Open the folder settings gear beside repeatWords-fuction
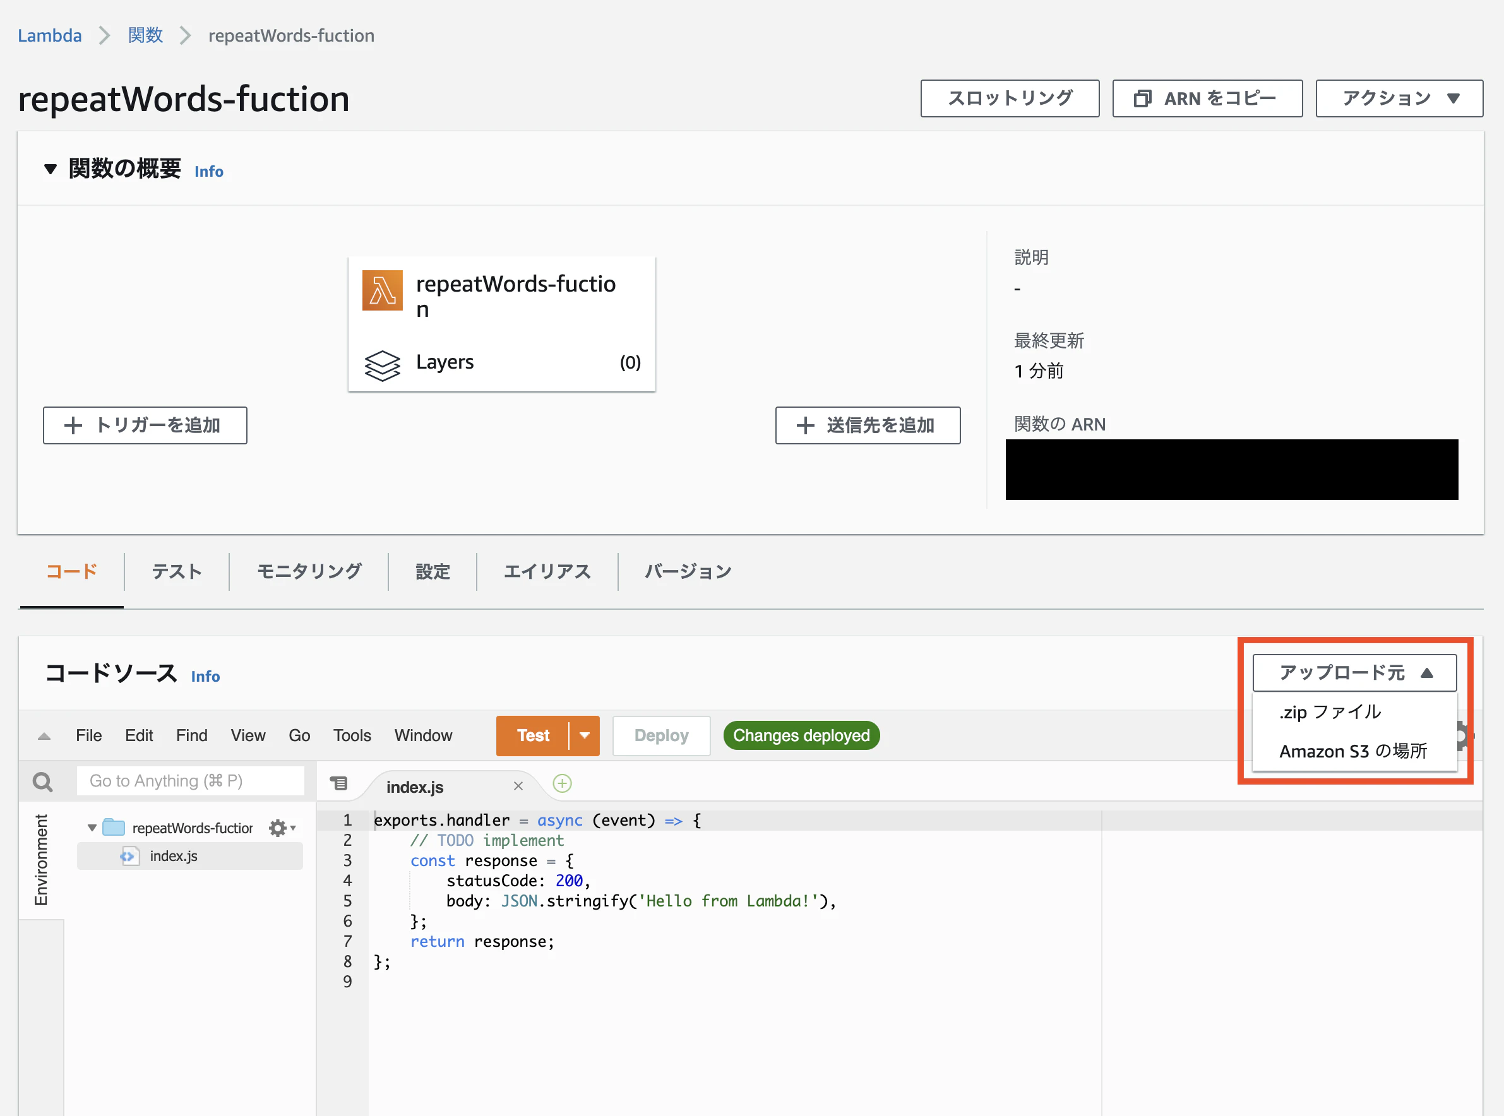The height and width of the screenshot is (1116, 1504). click(282, 828)
